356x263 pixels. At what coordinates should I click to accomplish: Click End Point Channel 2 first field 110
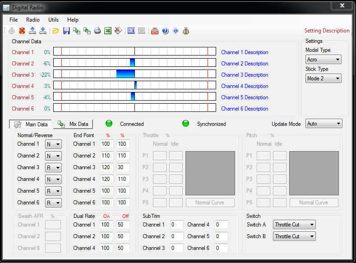(106, 156)
